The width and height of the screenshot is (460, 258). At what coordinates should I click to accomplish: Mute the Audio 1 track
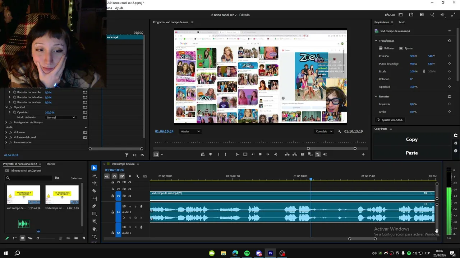click(x=130, y=206)
